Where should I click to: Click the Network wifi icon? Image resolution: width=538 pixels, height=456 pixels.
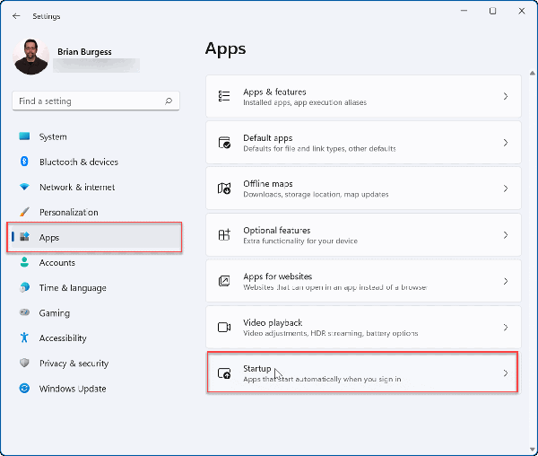[x=24, y=187]
